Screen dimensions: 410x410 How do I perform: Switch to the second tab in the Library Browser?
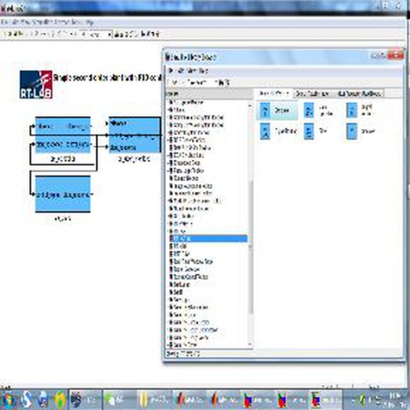click(x=313, y=93)
